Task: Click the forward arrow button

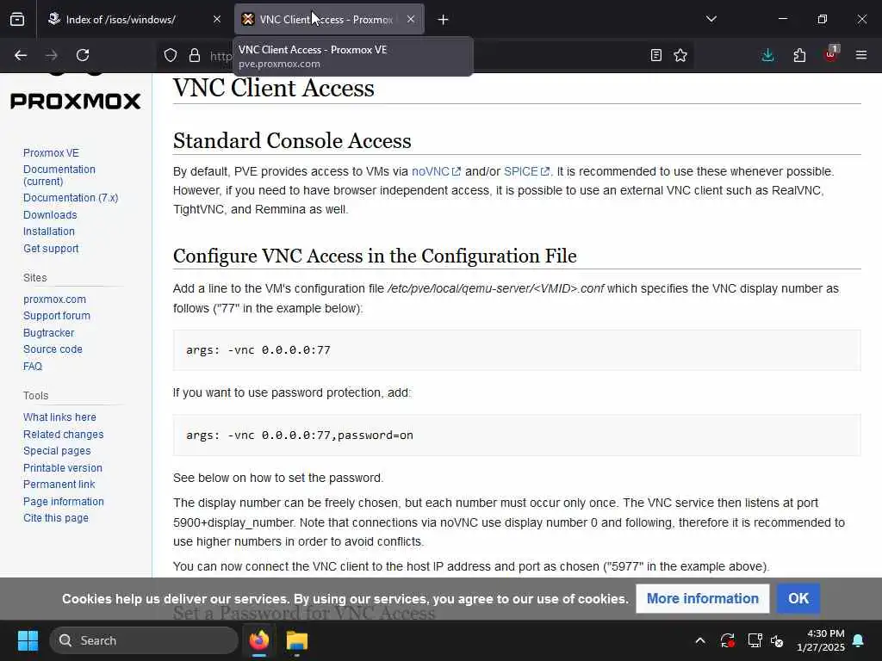Action: click(51, 55)
